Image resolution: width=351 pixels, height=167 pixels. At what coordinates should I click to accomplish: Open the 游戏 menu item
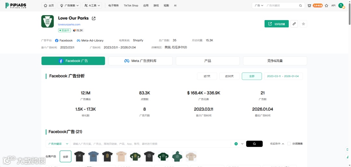pos(156,6)
